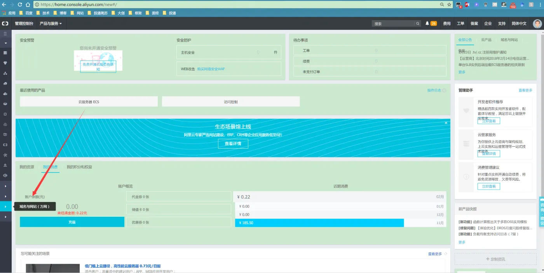The height and width of the screenshot is (273, 544).
Task: Open the 技术 bookmark folder
Action: pos(43,13)
